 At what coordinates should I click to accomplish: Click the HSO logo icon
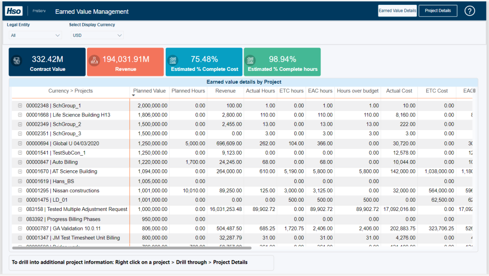pyautogui.click(x=14, y=11)
